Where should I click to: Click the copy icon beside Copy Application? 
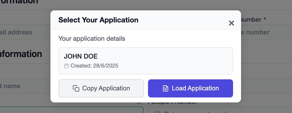76,88
